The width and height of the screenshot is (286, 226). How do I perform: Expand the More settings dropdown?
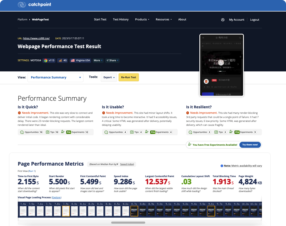click(x=98, y=60)
